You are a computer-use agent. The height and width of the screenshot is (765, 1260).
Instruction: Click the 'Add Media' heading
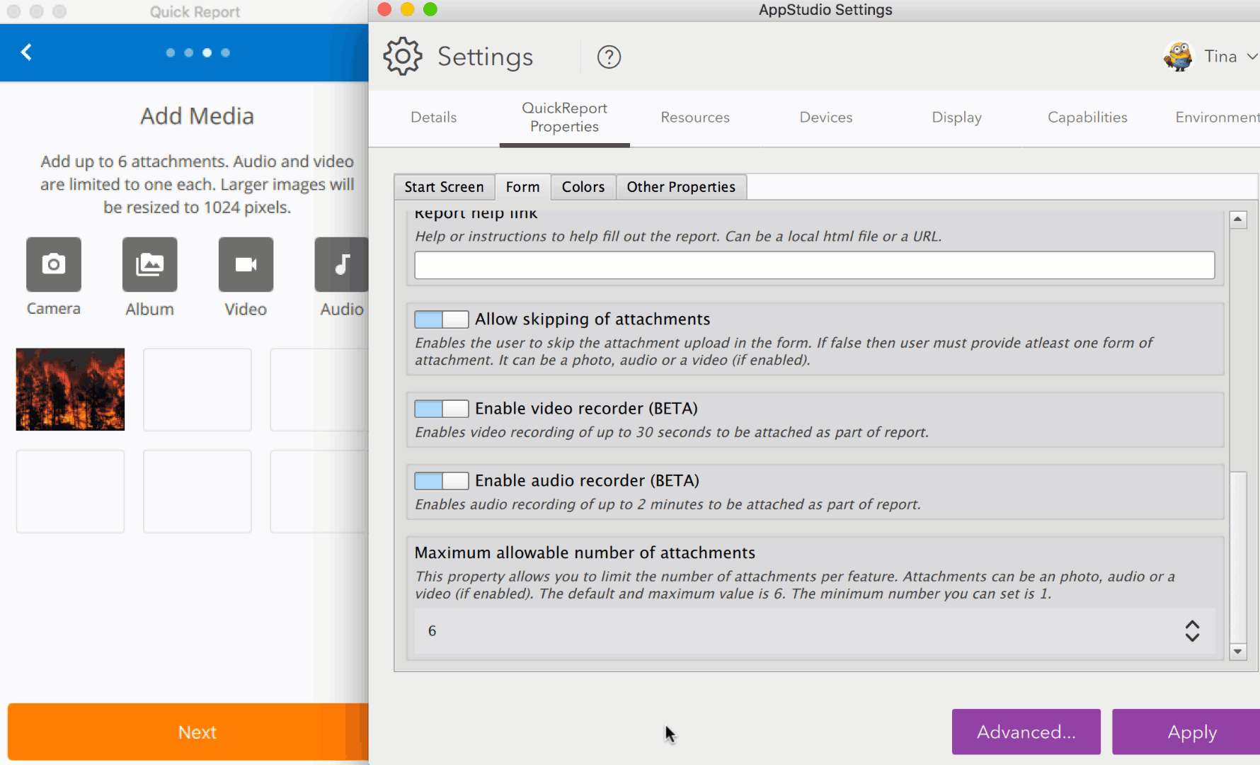(x=197, y=116)
